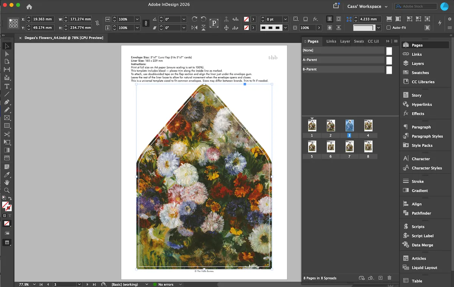
Task: Toggle formatting affects text
Action: tap(9, 215)
